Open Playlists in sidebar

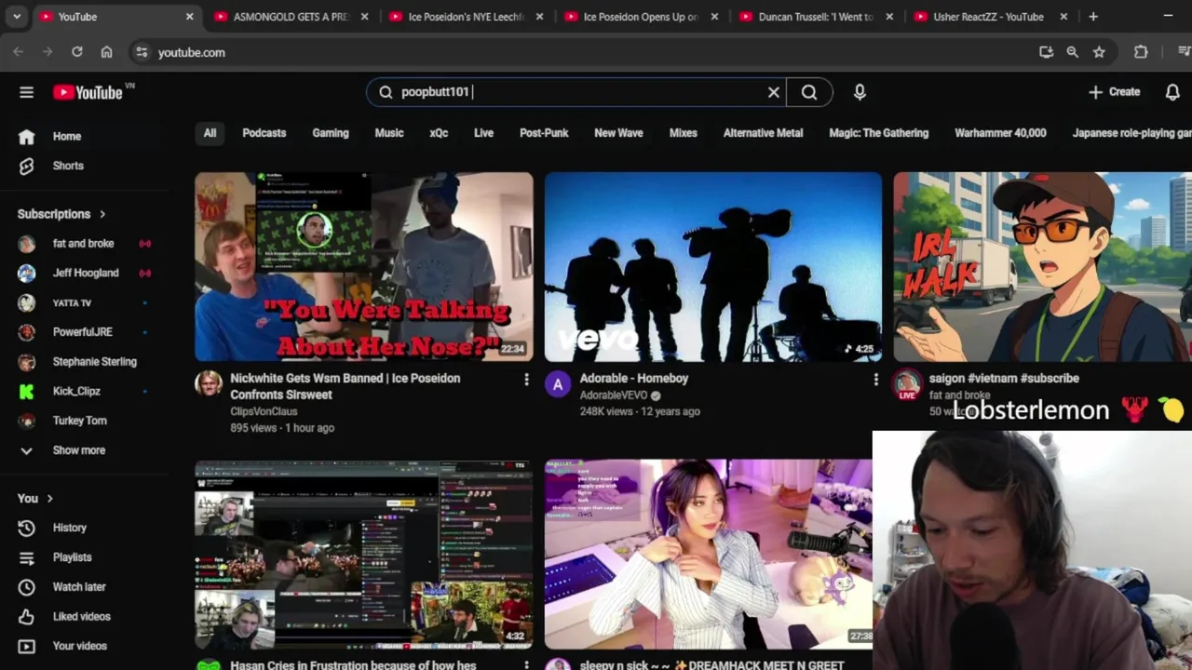point(72,557)
